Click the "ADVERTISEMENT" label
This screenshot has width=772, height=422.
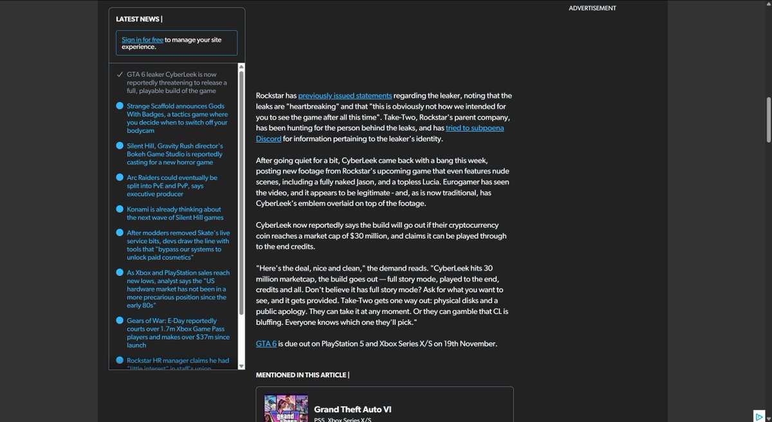(593, 8)
